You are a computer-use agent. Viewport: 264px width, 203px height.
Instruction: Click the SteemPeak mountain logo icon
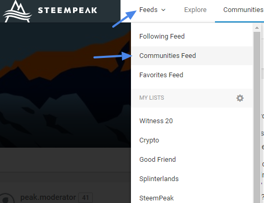click(x=17, y=11)
